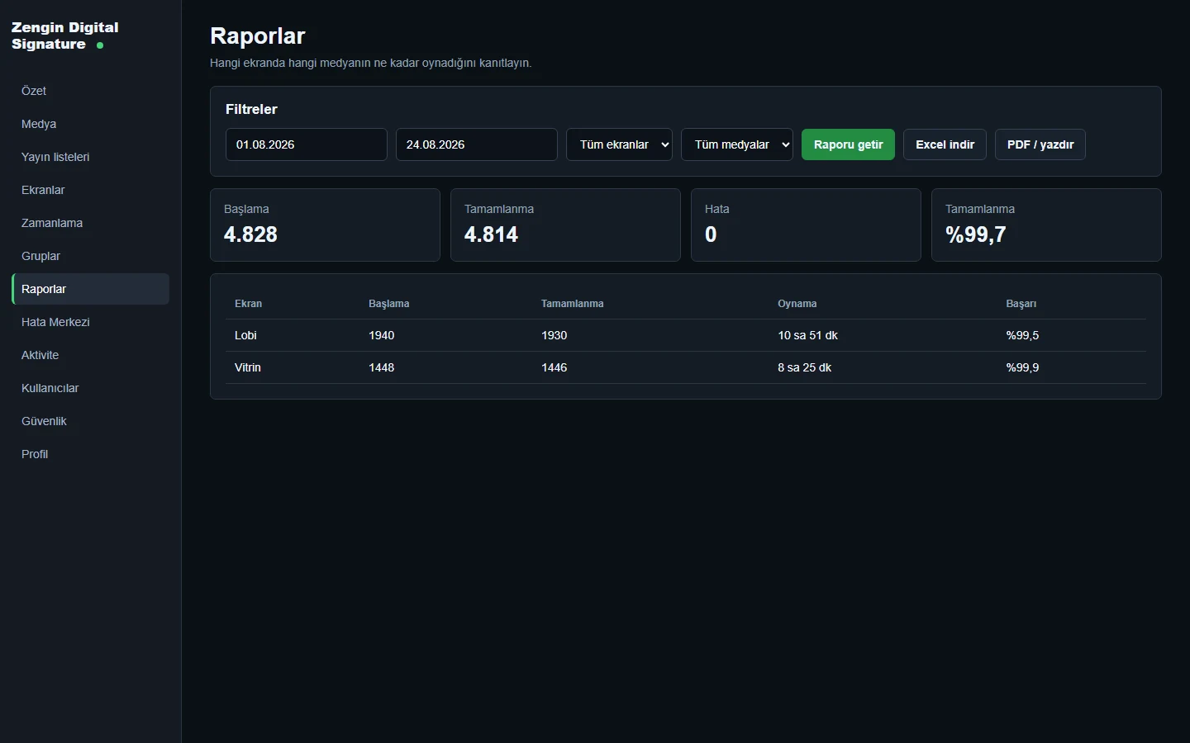Open the Zamanlama page

(x=90, y=223)
